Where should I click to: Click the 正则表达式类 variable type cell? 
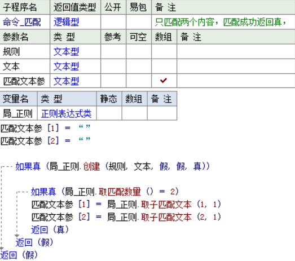[x=66, y=114]
